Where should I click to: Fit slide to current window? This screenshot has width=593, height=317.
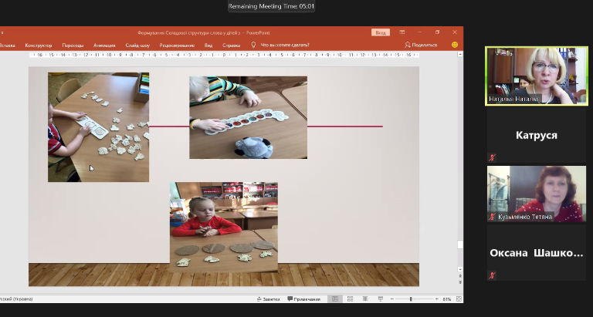point(459,298)
